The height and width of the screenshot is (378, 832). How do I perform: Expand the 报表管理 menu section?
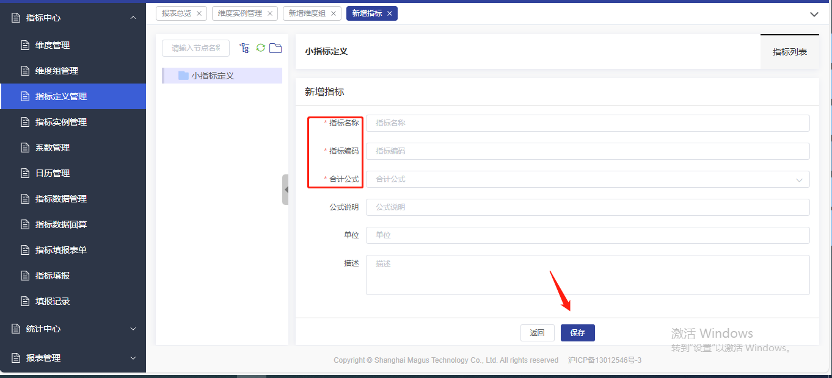click(x=73, y=358)
